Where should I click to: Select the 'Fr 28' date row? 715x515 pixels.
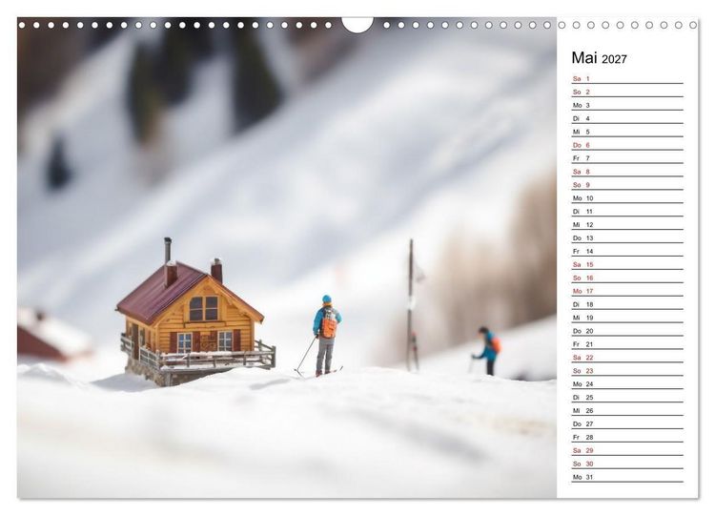627,437
